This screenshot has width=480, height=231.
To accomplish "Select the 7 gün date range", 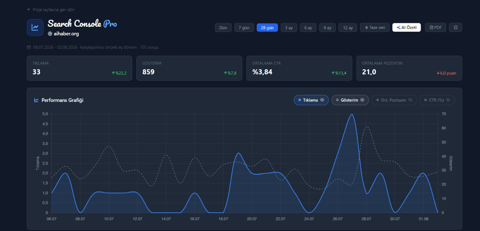I will coord(244,27).
